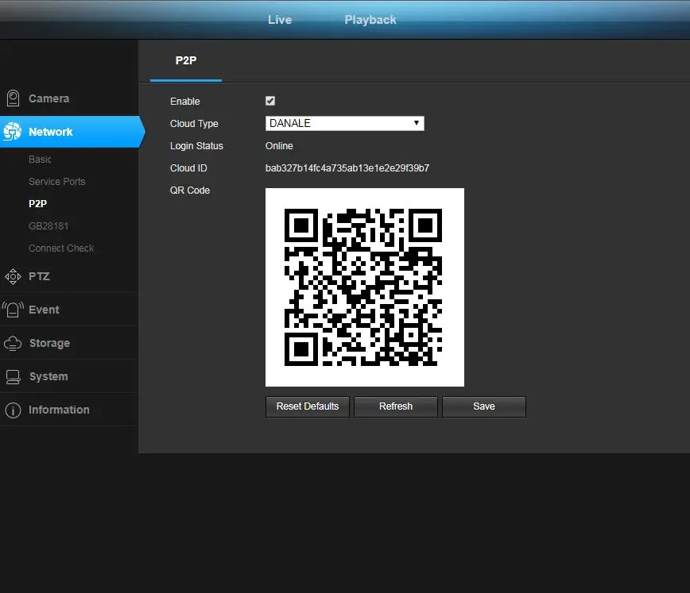Click the Information circle icon
The image size is (690, 593).
[x=13, y=410]
